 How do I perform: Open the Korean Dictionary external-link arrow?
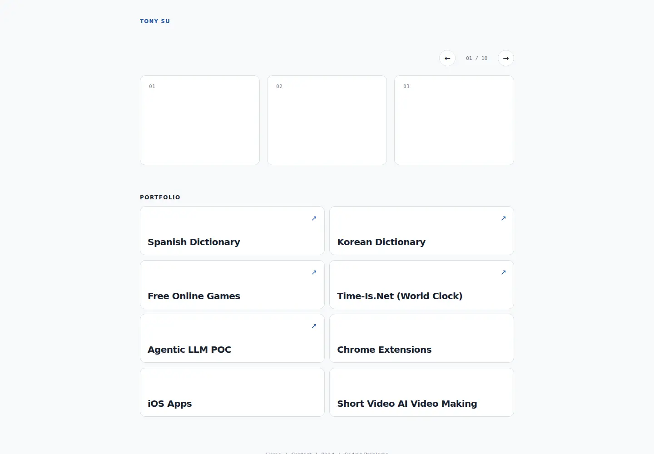tap(503, 218)
